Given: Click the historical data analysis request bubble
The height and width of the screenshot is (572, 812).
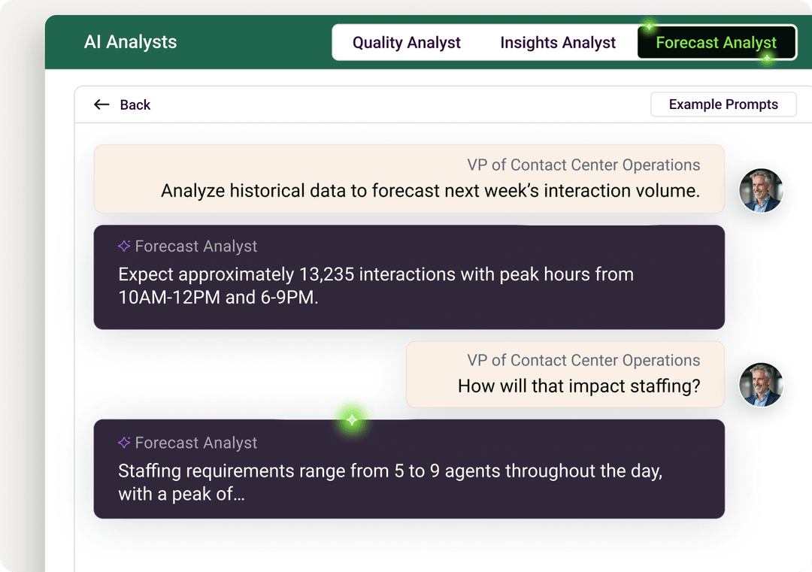Looking at the screenshot, I should coord(408,178).
